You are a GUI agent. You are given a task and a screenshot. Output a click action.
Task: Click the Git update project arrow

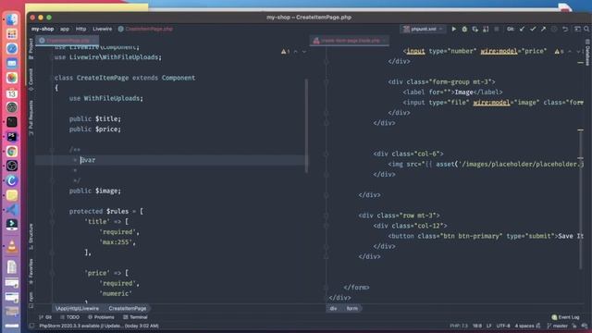pos(522,29)
